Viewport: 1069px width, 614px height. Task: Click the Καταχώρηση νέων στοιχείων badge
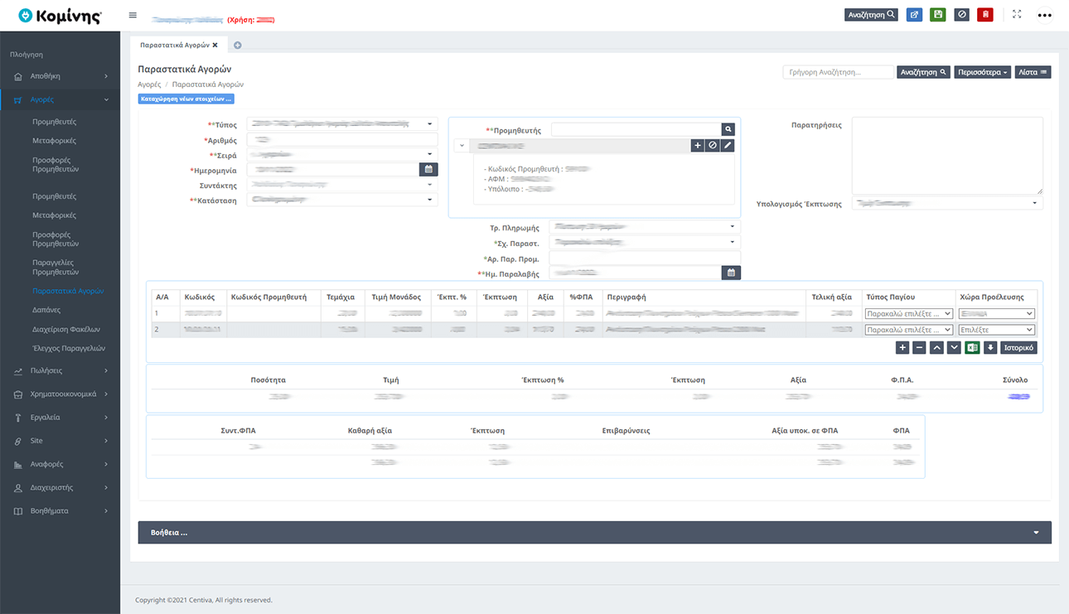186,99
